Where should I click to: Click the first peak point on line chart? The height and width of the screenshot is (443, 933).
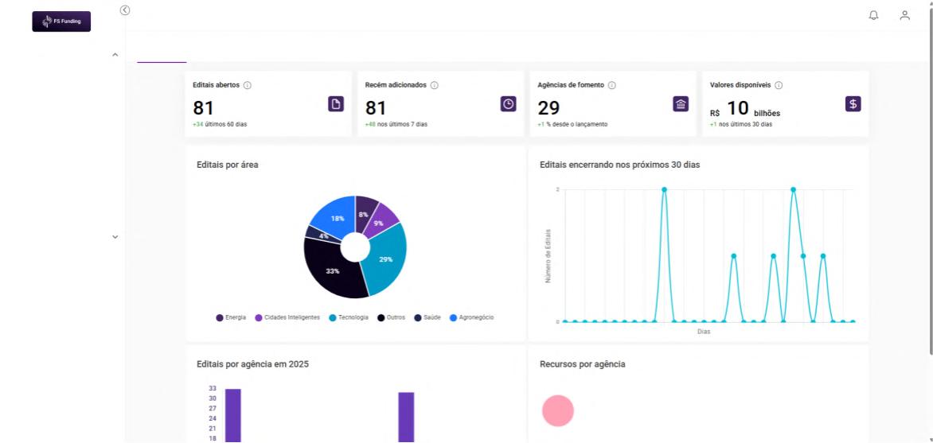click(664, 190)
